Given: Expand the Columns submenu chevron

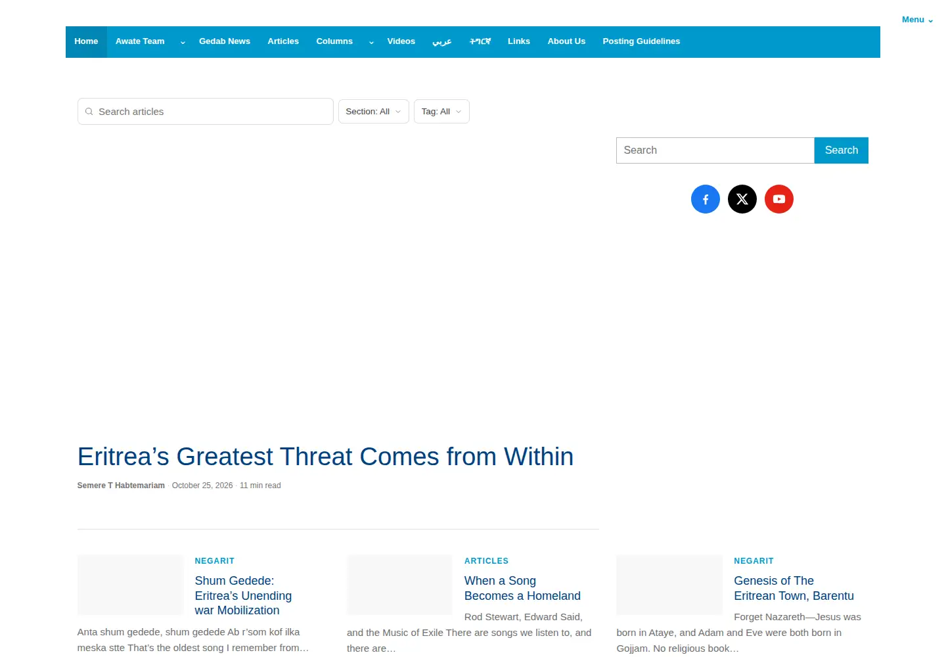Looking at the screenshot, I should 371,42.
